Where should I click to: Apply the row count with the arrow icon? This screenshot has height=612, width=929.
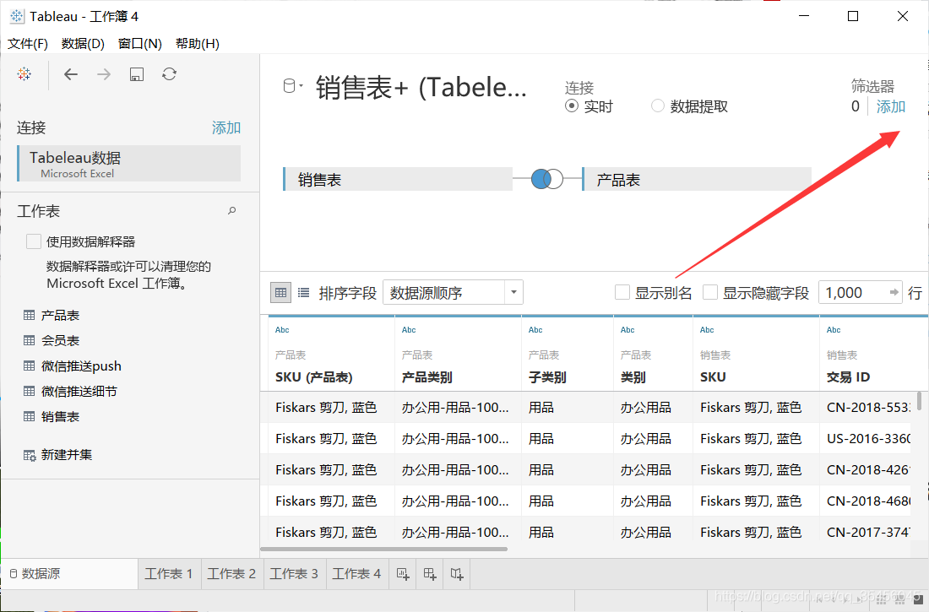pyautogui.click(x=894, y=292)
